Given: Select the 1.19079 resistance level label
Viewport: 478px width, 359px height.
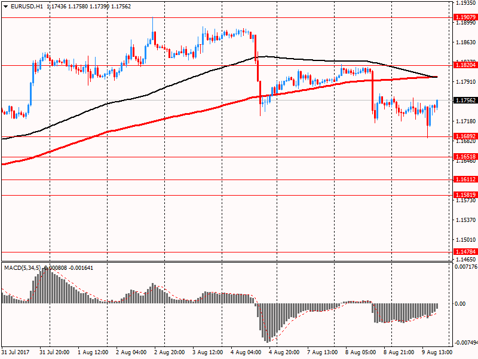Looking at the screenshot, I should tap(465, 17).
